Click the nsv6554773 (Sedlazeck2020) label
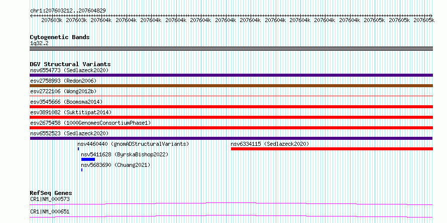Image resolution: width=447 pixels, height=223 pixels. click(69, 70)
